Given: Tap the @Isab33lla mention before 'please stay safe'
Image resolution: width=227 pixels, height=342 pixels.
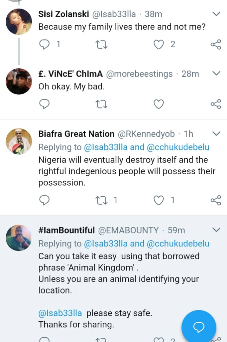Looking at the screenshot, I should point(60,313).
